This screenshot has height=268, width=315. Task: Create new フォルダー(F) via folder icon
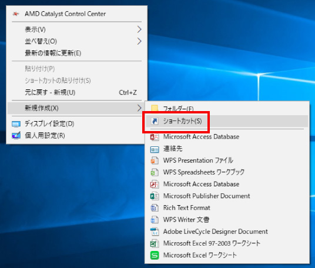(155, 108)
